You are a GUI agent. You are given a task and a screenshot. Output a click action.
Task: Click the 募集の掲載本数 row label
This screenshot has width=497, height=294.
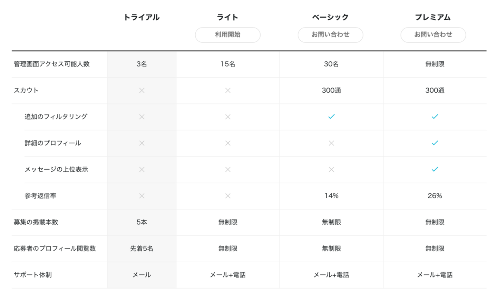[36, 222]
